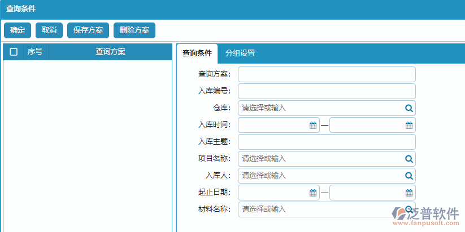
Task: Click 删除方案 to delete the scheme
Action: pyautogui.click(x=134, y=30)
